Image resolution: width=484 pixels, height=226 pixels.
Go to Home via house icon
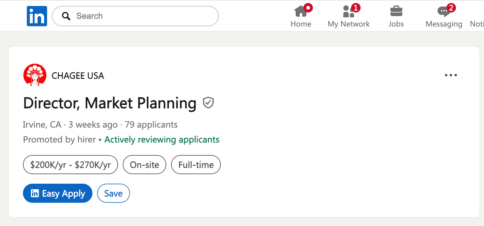tap(301, 12)
